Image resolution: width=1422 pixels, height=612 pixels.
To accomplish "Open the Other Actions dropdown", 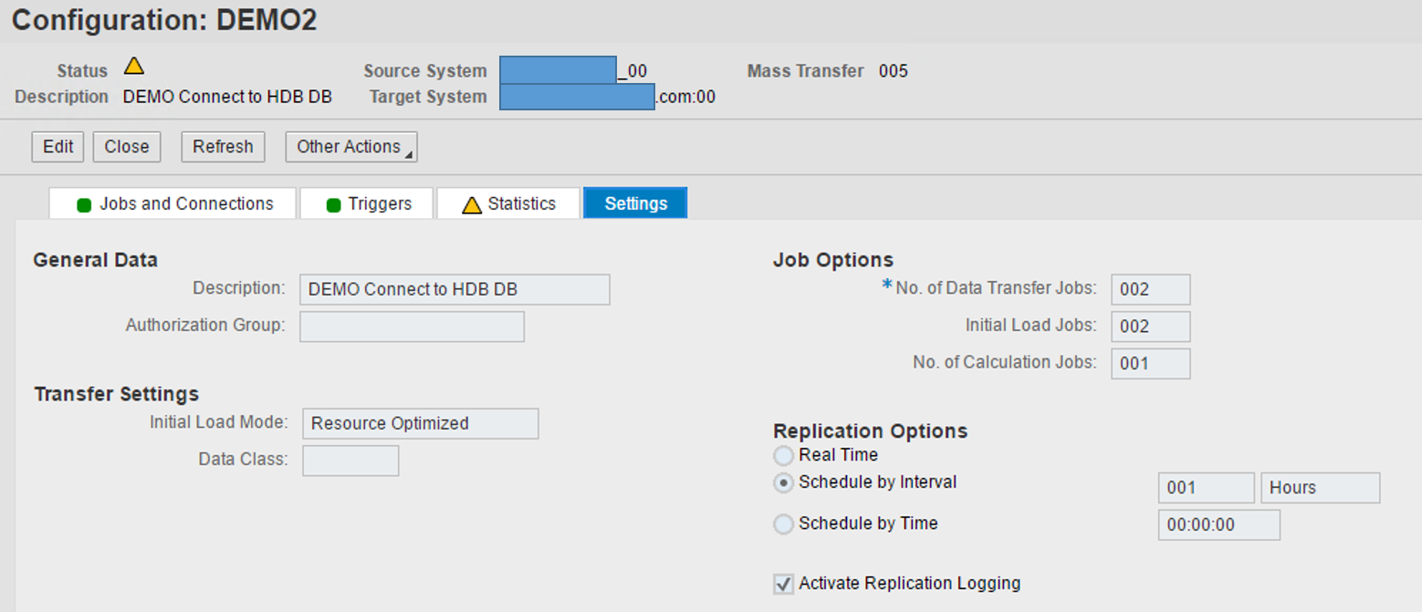I will click(x=350, y=146).
